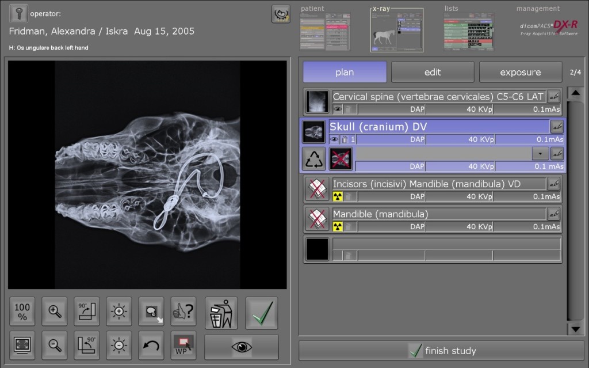589x368 pixels.
Task: Toggle eye icon for Cervical spine row
Action: pos(337,109)
